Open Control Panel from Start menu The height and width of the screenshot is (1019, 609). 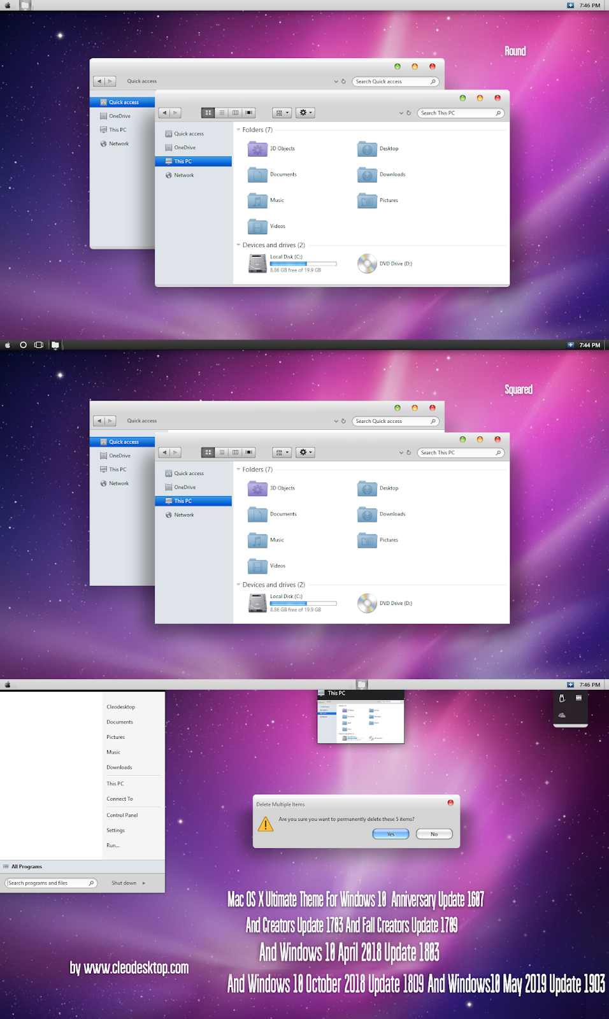click(122, 815)
